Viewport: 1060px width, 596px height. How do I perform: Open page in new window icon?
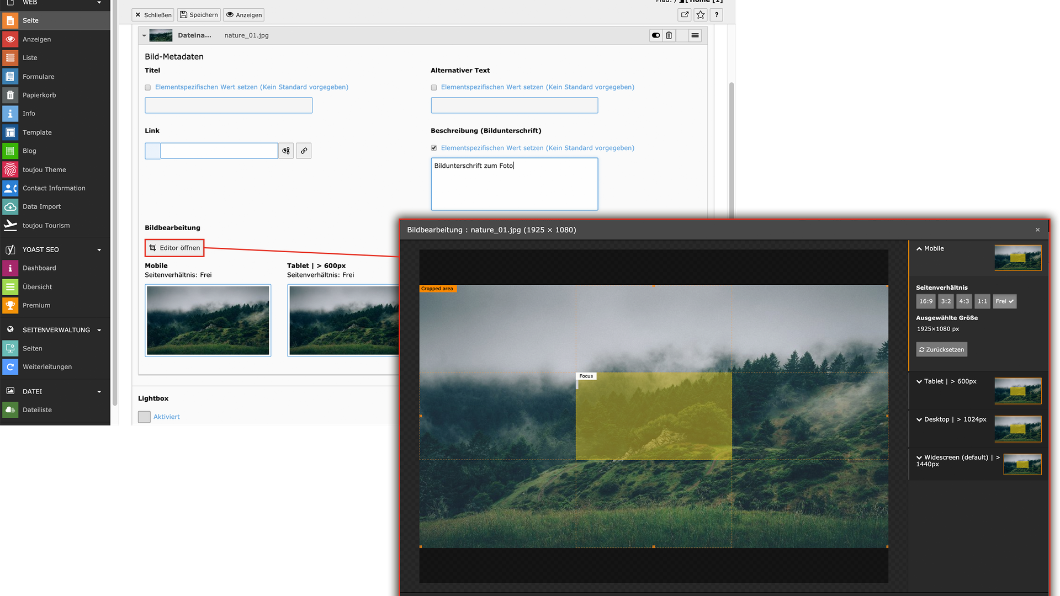point(685,15)
